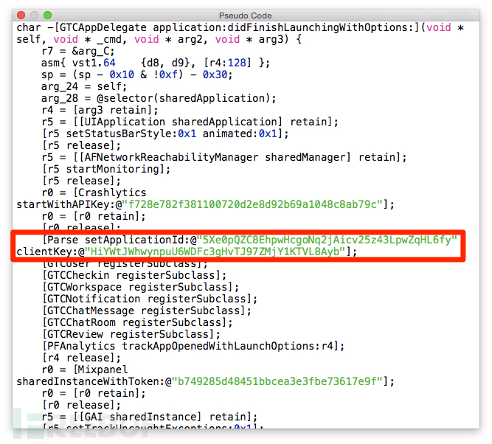Click the line 'r7 = &arg_C;'

77,51
